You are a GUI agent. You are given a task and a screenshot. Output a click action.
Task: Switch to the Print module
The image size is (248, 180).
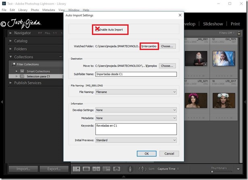(235, 24)
